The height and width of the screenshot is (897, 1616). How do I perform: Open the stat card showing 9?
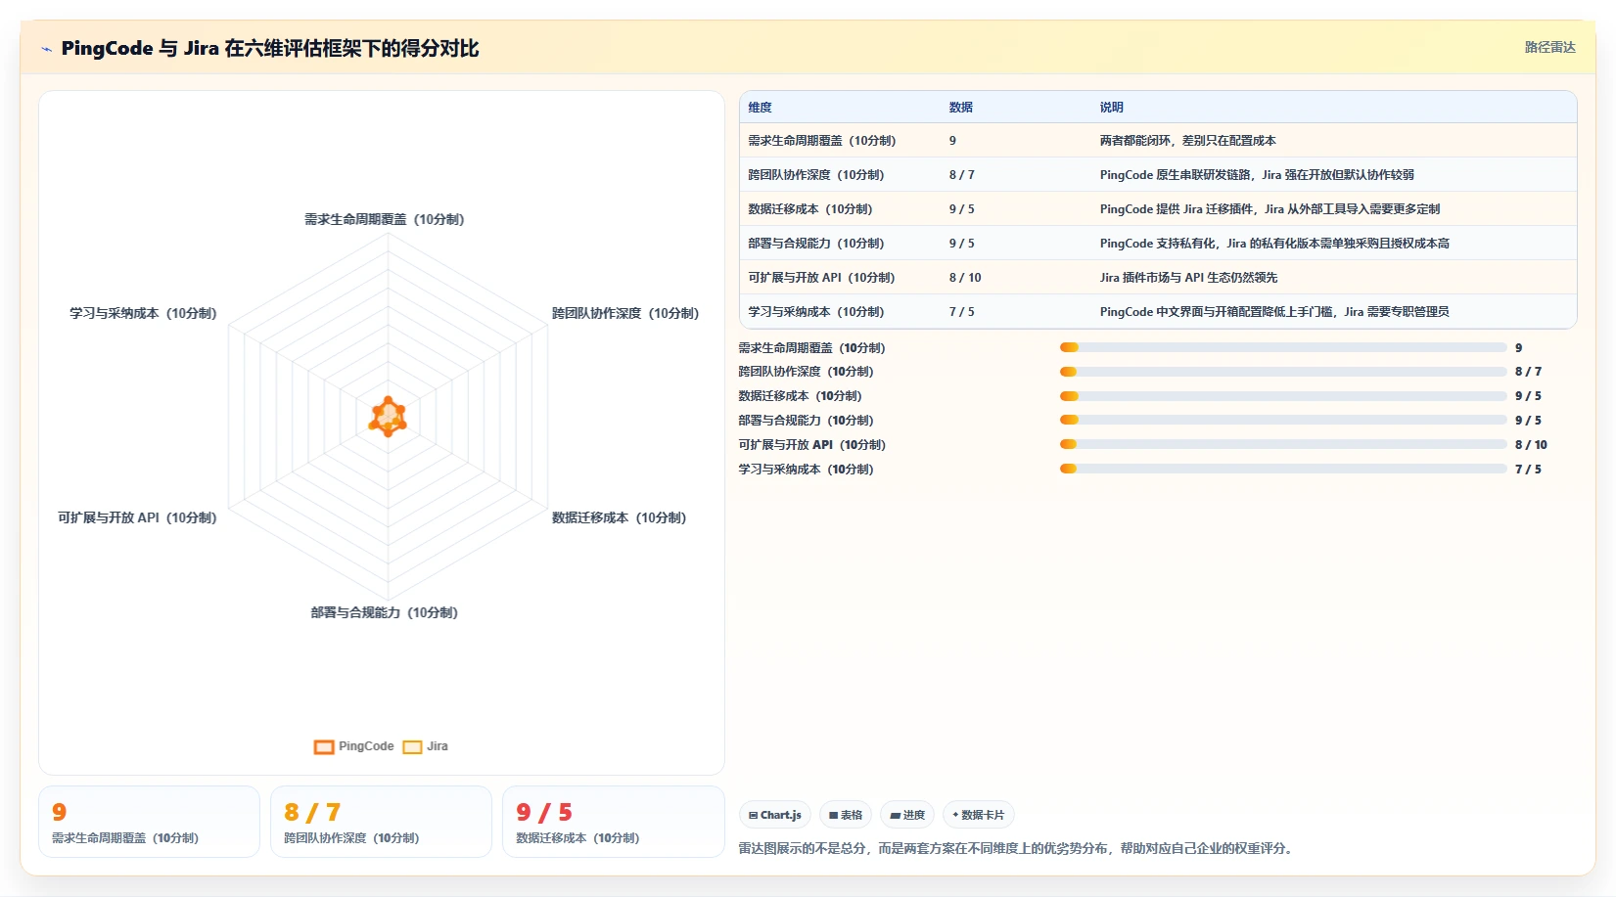(149, 822)
